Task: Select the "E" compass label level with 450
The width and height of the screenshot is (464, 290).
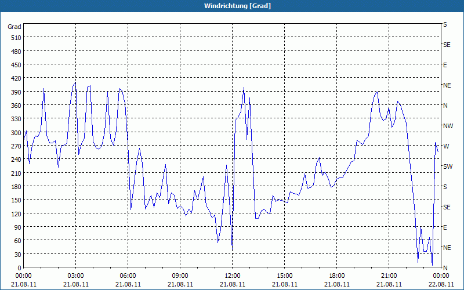Action: (x=445, y=65)
